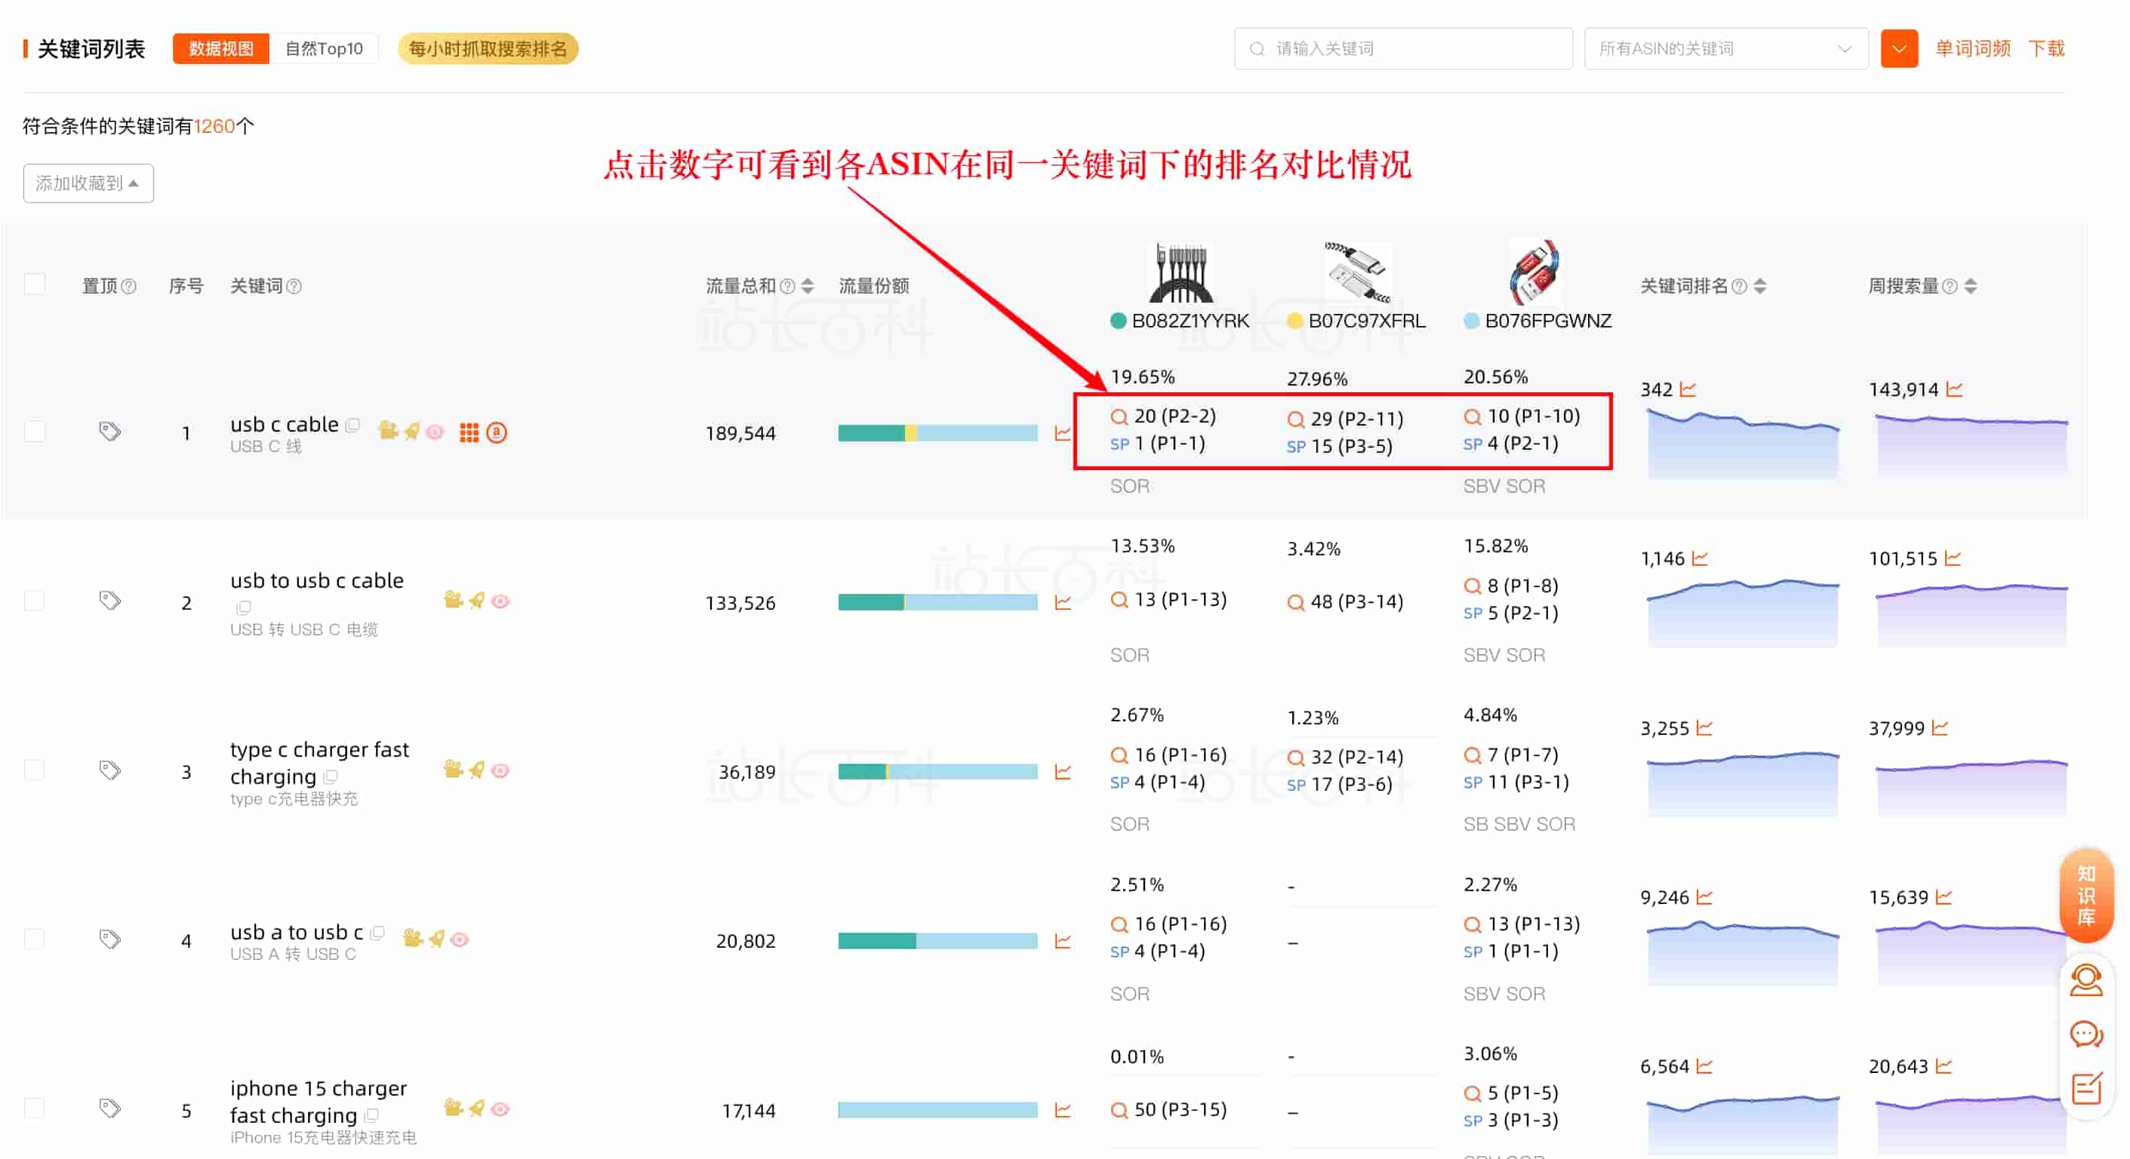
Task: Check the select-all checkbox in table header
Action: 35,284
